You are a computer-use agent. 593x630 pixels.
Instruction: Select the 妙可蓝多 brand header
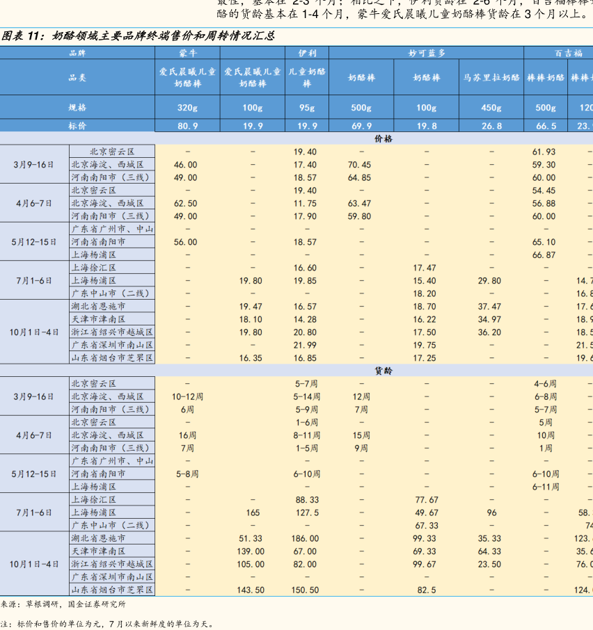(426, 53)
